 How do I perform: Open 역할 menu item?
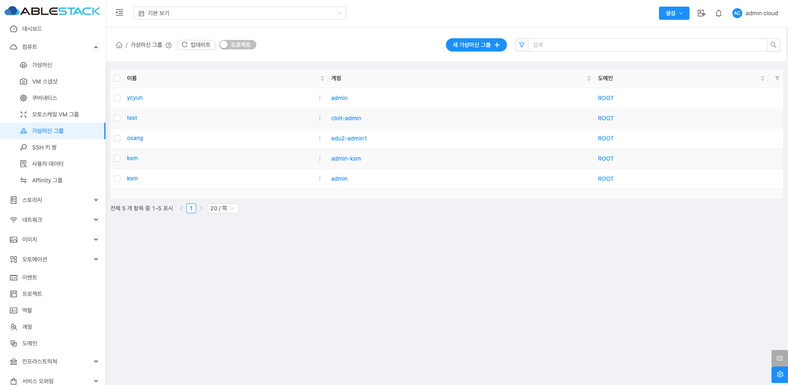(53, 310)
